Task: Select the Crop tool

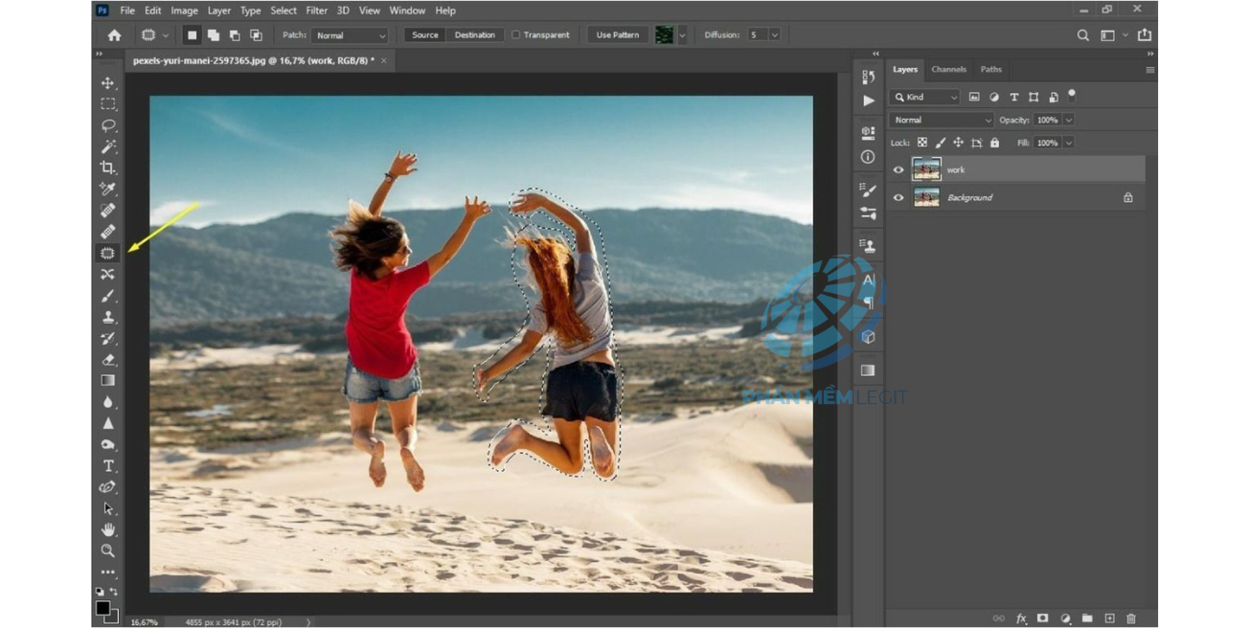Action: 108,168
